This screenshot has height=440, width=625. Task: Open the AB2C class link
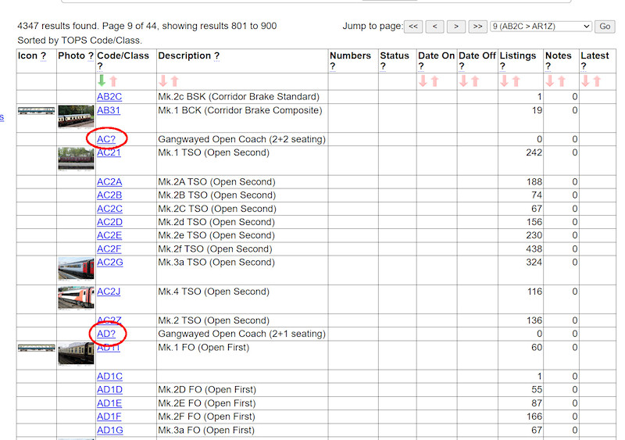(x=109, y=97)
